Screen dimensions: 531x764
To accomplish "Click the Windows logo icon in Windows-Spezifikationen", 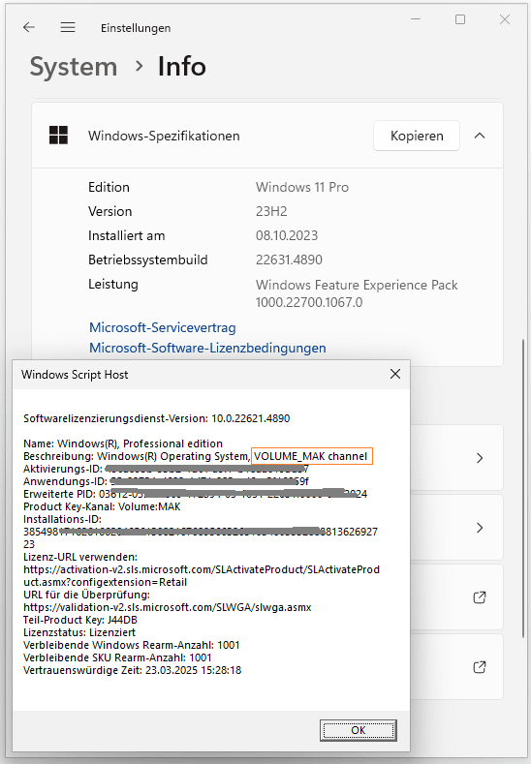I will point(58,135).
